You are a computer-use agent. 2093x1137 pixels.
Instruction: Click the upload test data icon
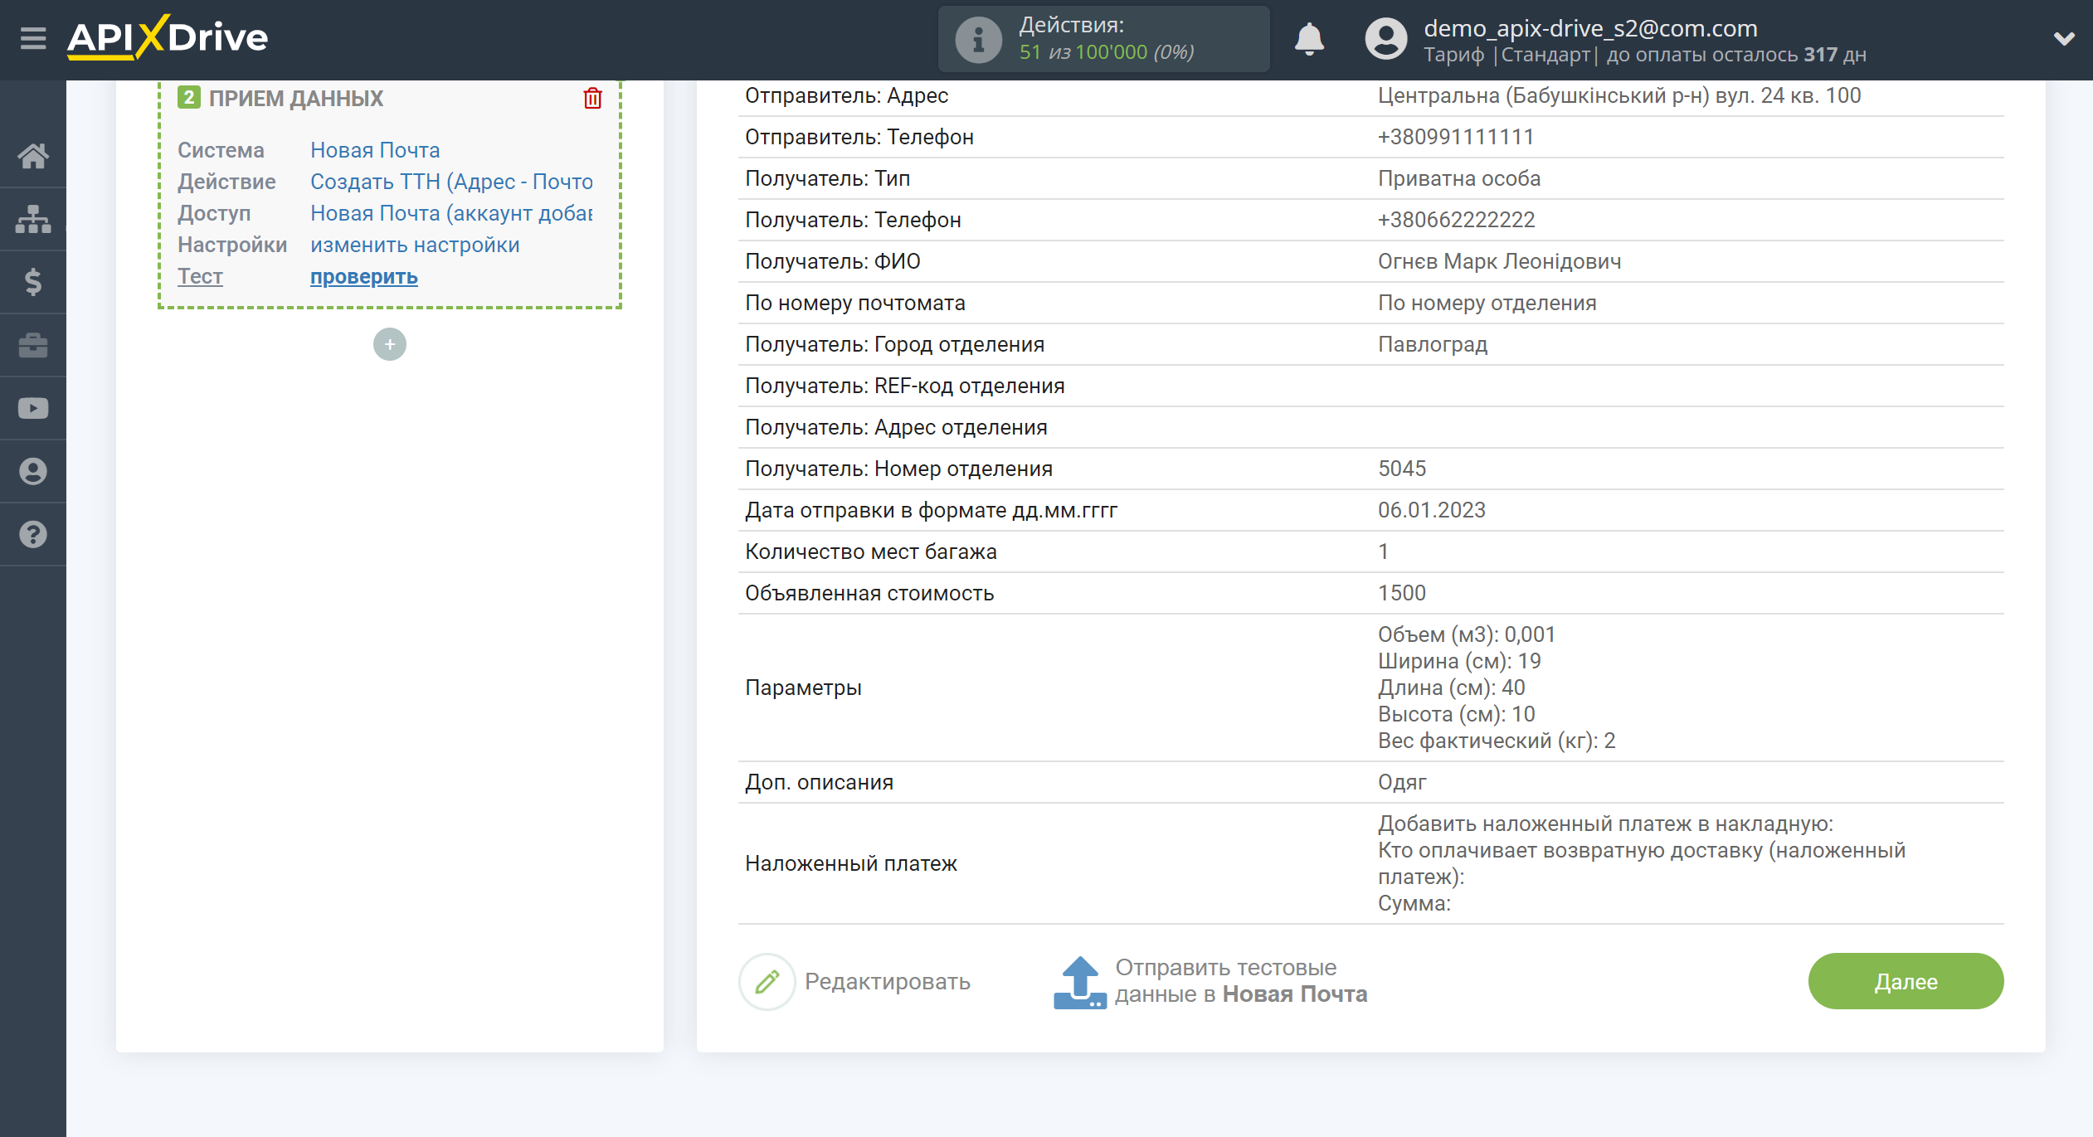coord(1080,982)
